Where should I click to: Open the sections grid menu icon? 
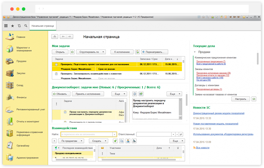coord(6,26)
